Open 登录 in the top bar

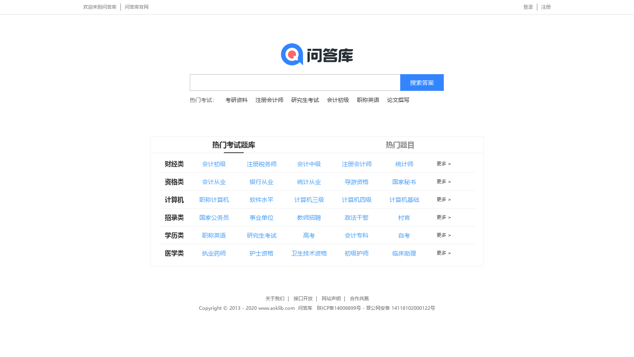pyautogui.click(x=528, y=7)
